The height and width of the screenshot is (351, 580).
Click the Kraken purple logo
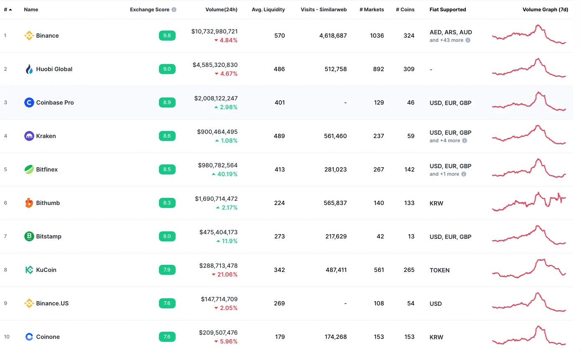[29, 136]
